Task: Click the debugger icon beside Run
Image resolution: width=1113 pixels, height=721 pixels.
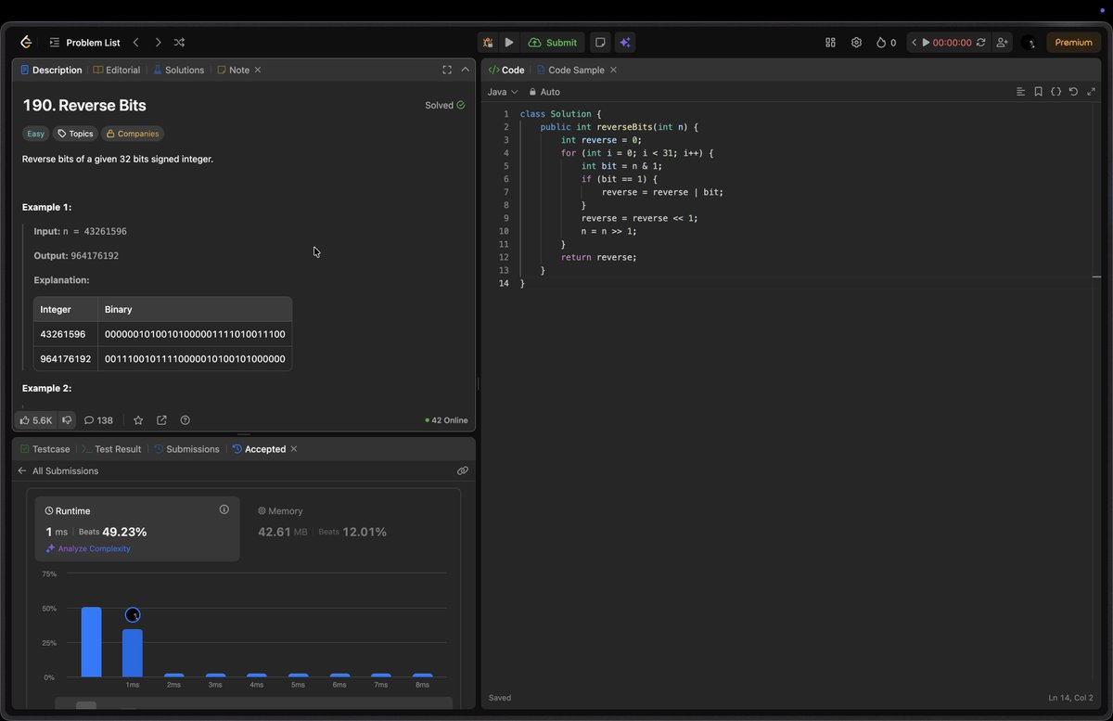Action: coord(488,43)
